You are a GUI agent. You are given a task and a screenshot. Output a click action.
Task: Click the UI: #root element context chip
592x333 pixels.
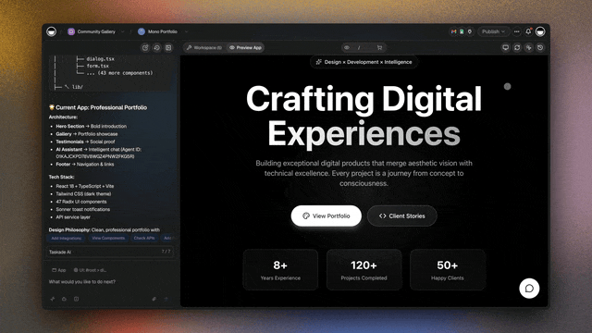point(91,270)
